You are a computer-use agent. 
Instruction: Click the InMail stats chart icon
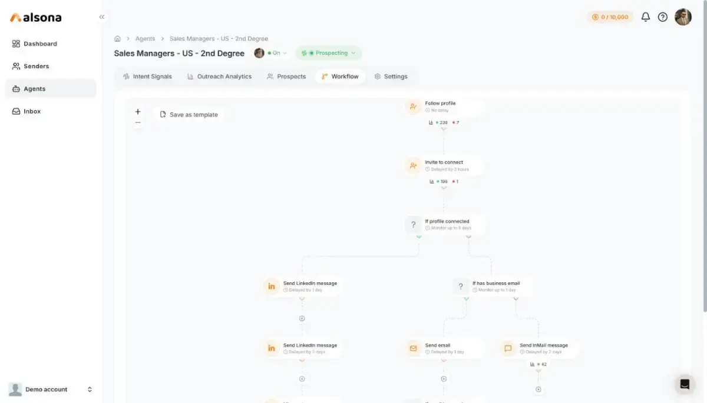531,364
